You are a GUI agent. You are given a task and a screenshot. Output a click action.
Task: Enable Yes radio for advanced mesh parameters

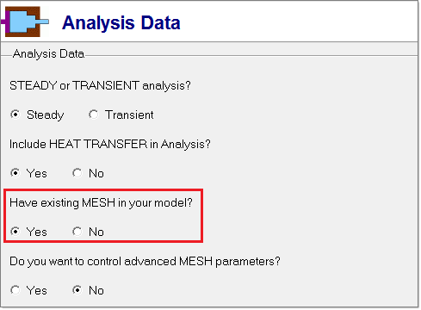pyautogui.click(x=15, y=290)
